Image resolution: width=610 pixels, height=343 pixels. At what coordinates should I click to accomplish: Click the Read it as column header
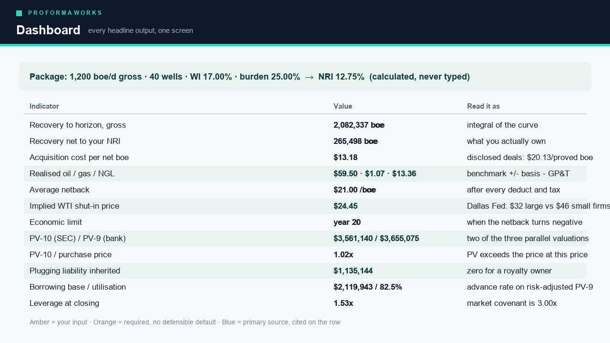click(483, 106)
